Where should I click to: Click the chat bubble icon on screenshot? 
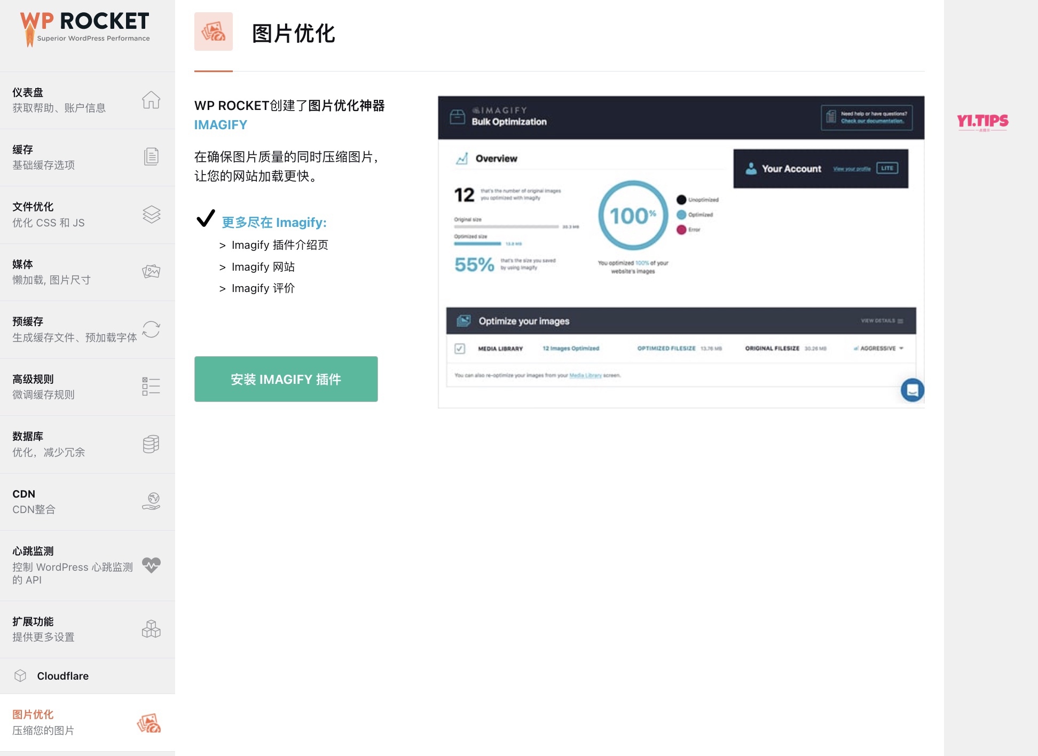click(913, 390)
